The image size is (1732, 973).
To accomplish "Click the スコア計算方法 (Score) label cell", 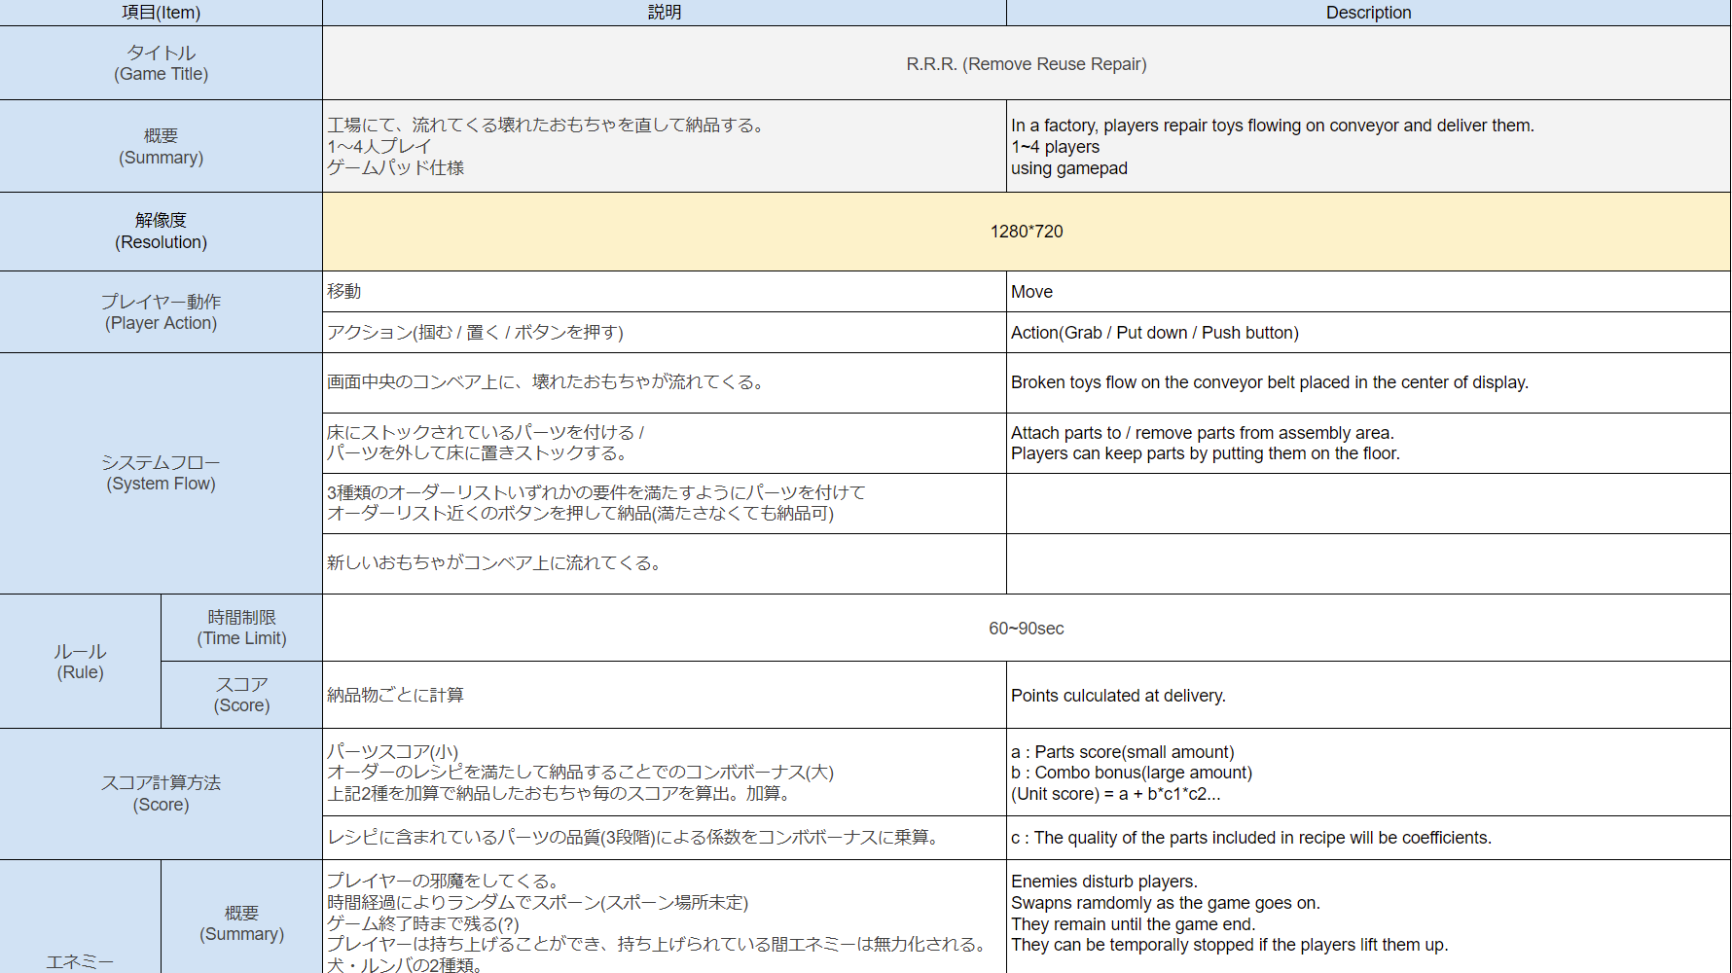I will 161,794.
